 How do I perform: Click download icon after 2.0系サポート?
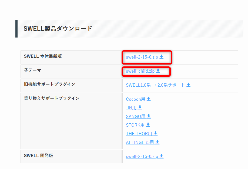188,84
